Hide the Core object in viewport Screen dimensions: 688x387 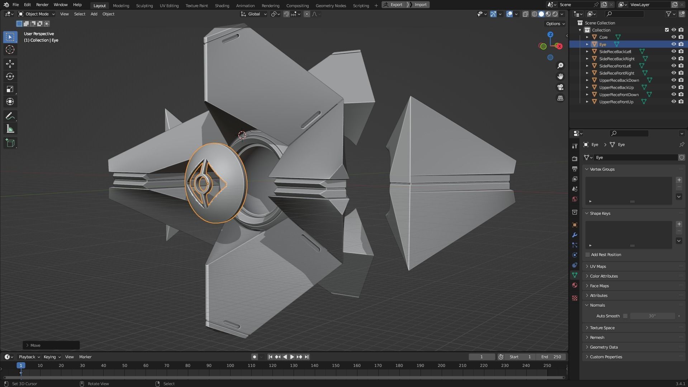(674, 37)
